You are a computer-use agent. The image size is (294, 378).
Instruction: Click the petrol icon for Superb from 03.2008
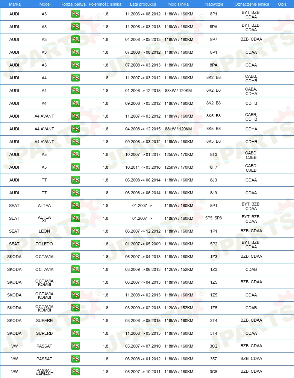click(x=76, y=321)
